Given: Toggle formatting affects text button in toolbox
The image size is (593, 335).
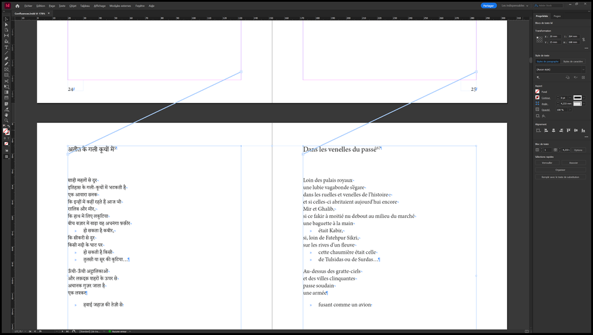Looking at the screenshot, I should point(8,138).
